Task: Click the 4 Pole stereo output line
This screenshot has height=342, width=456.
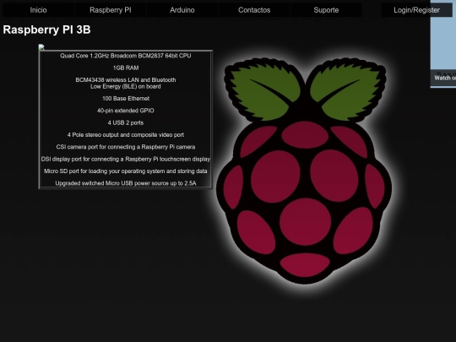Action: click(x=126, y=134)
